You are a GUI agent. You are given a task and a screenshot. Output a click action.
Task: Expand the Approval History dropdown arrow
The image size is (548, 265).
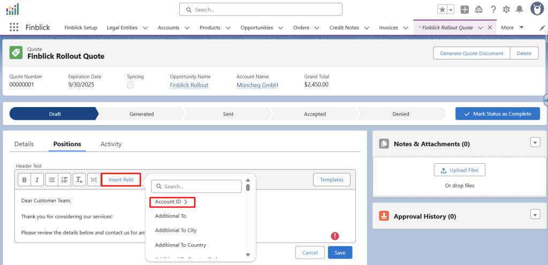tap(535, 214)
